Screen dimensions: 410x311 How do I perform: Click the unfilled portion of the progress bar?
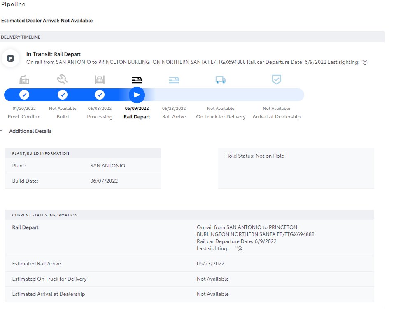click(x=225, y=95)
